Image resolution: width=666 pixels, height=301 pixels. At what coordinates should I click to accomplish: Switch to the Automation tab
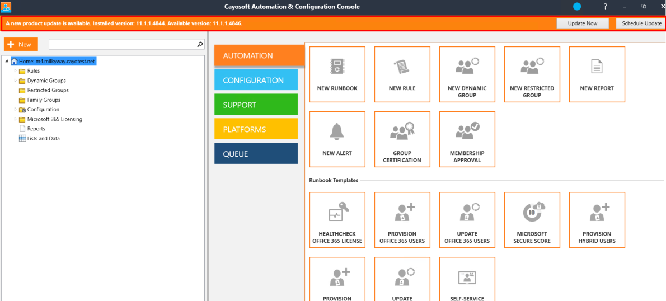[x=260, y=55]
